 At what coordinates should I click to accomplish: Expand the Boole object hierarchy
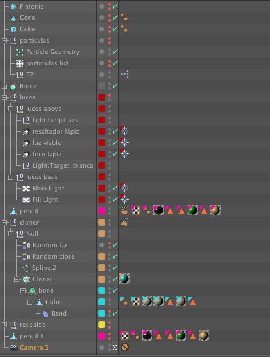point(4,86)
